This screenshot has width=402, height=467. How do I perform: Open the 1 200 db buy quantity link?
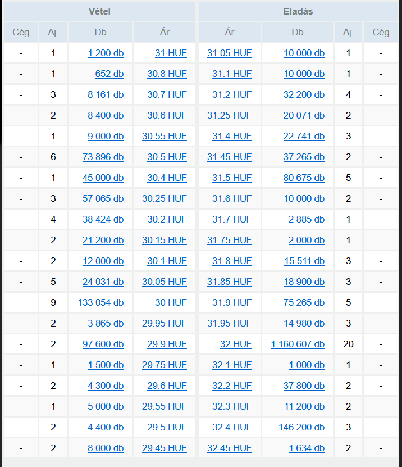pos(106,53)
